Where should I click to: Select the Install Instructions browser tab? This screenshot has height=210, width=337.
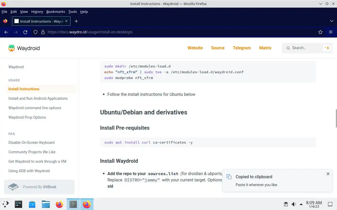click(x=41, y=21)
